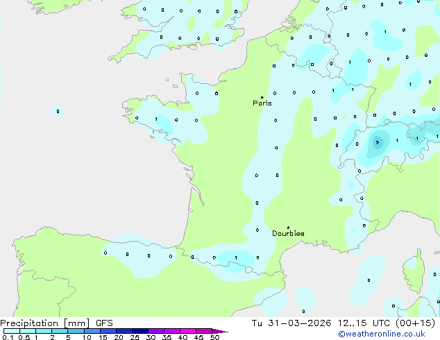Click the 'Tu 31-03-2026' date text
Image resolution: width=440 pixels, height=340 pixels.
pos(291,323)
